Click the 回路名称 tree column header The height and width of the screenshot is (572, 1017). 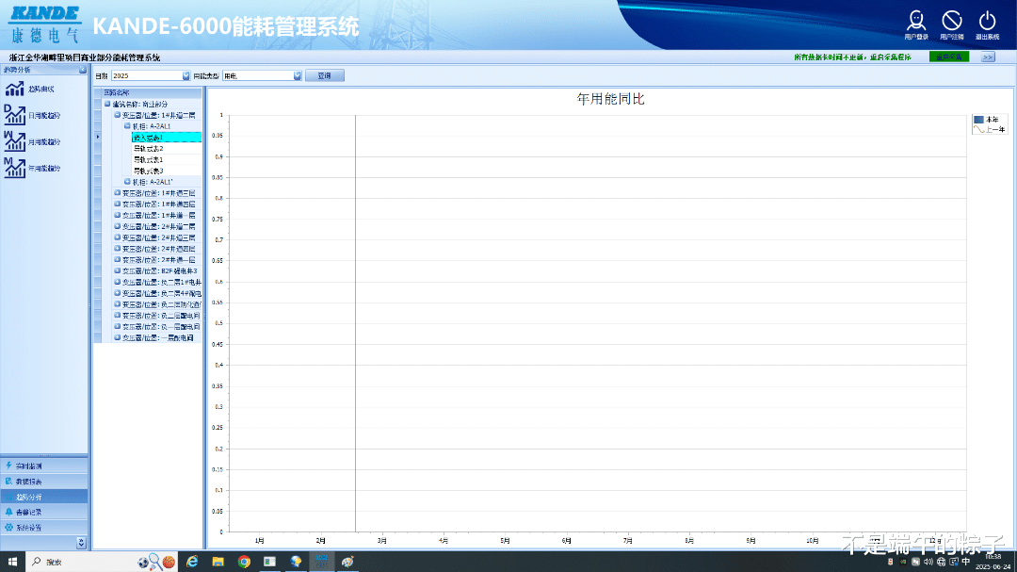[x=152, y=93]
